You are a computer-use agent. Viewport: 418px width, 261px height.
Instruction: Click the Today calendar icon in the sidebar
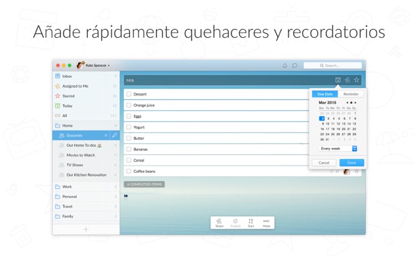pyautogui.click(x=58, y=106)
